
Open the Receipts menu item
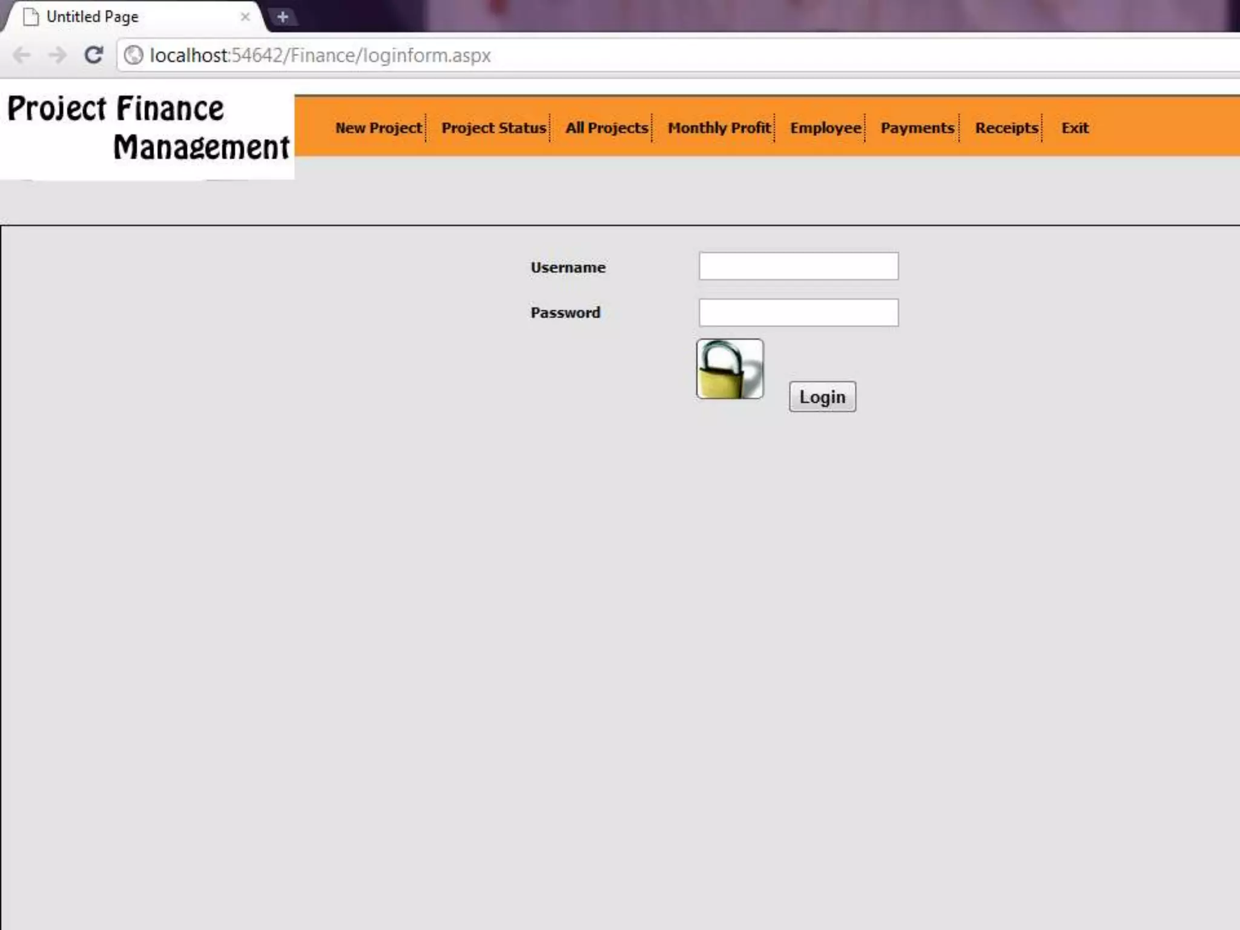click(x=1006, y=128)
